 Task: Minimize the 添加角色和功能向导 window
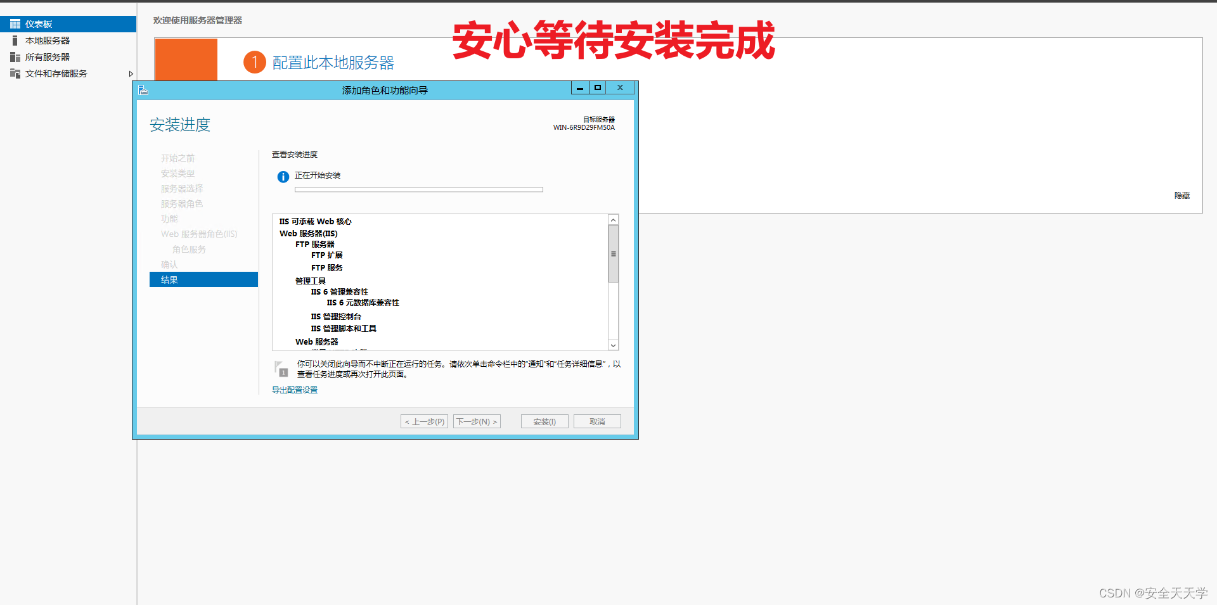pyautogui.click(x=580, y=88)
